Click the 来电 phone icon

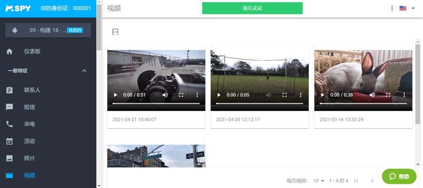click(9, 124)
